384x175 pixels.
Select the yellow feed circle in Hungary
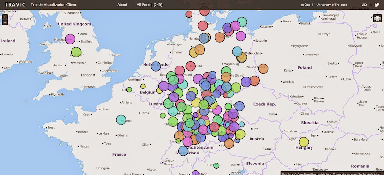coord(304,142)
